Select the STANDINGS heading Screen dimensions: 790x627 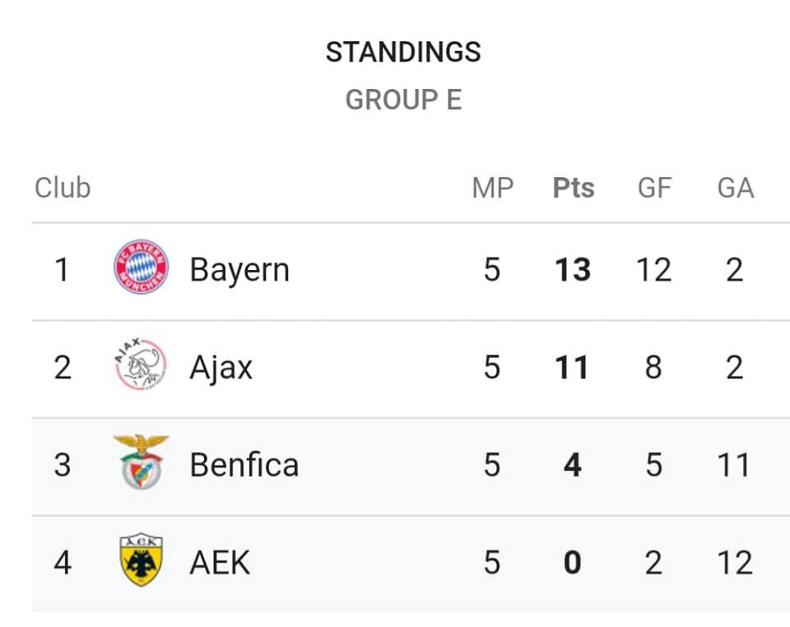(403, 52)
